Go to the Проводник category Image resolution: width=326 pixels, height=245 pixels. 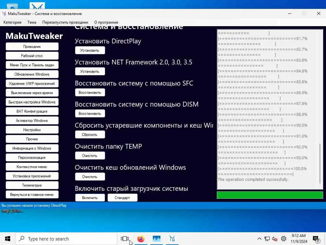32,47
